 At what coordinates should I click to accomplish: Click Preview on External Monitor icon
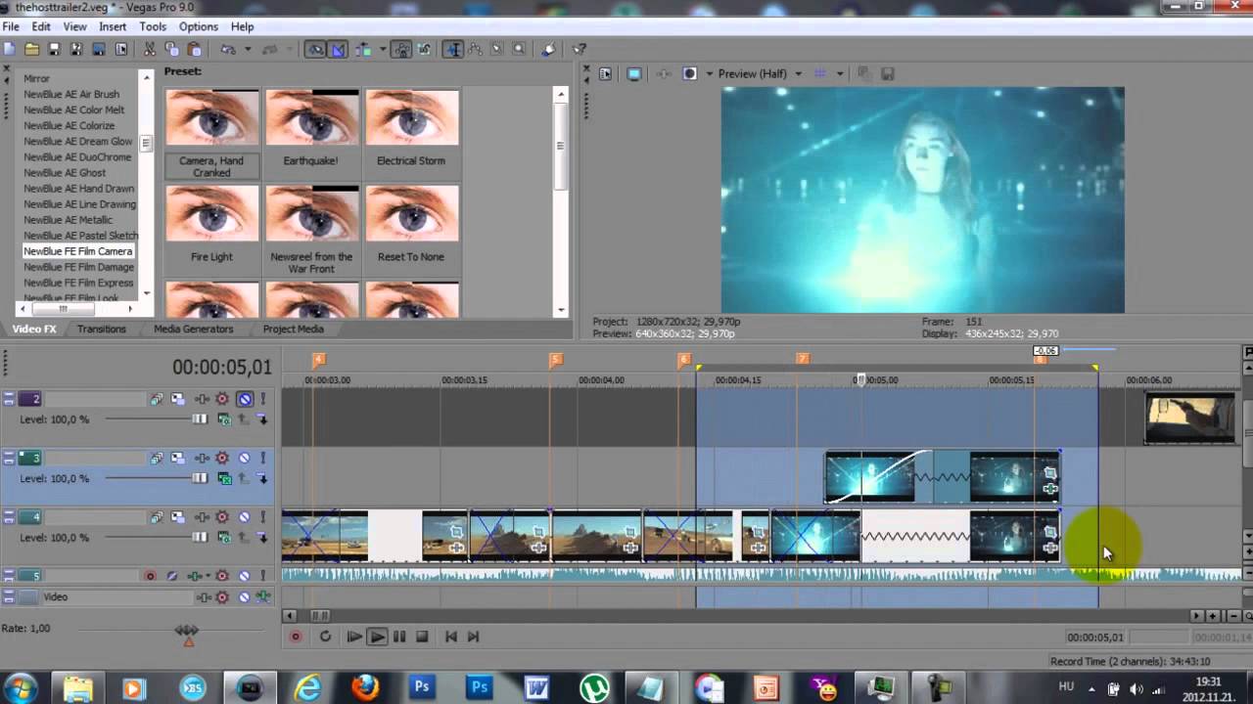pos(633,73)
